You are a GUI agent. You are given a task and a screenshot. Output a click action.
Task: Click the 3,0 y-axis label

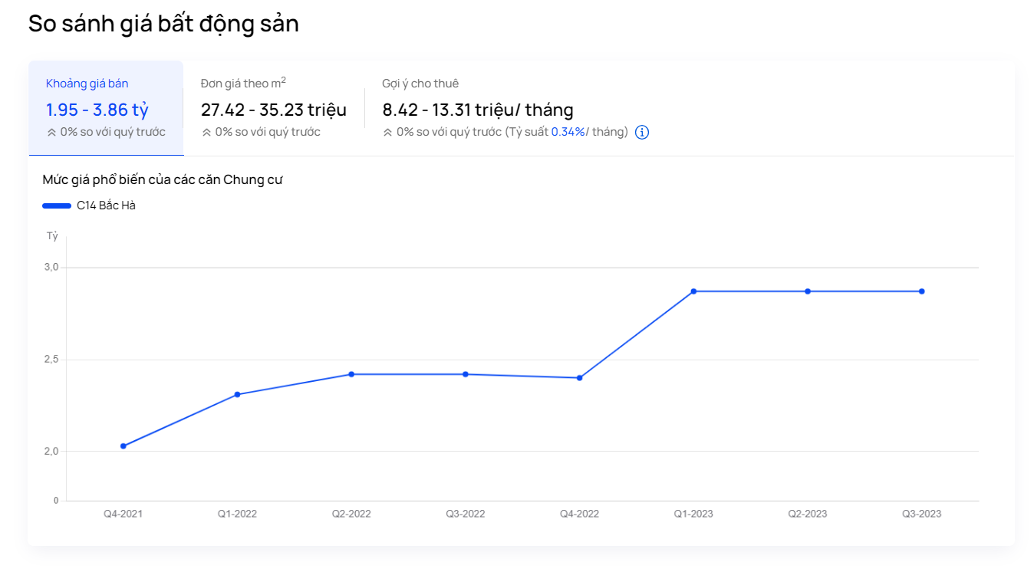pos(51,268)
